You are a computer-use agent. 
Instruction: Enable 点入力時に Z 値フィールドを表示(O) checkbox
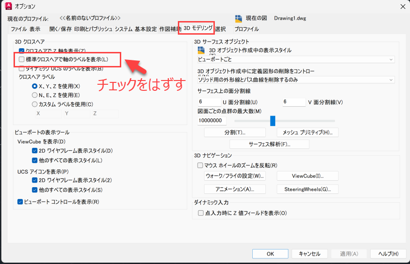201,213
